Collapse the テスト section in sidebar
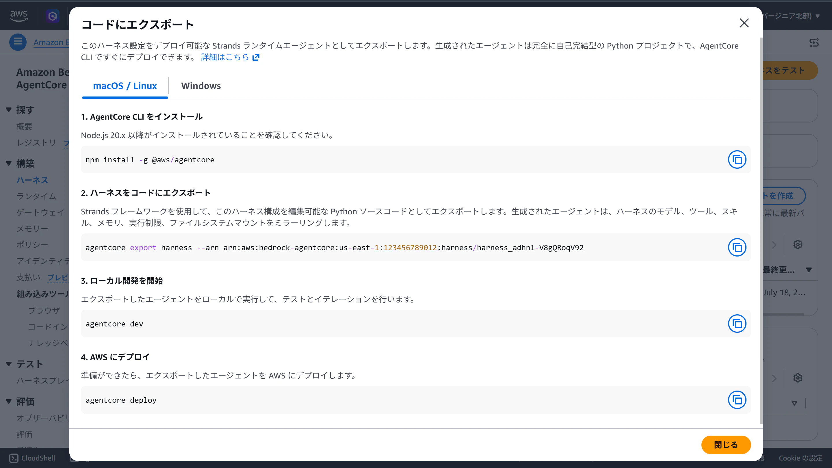 9,364
